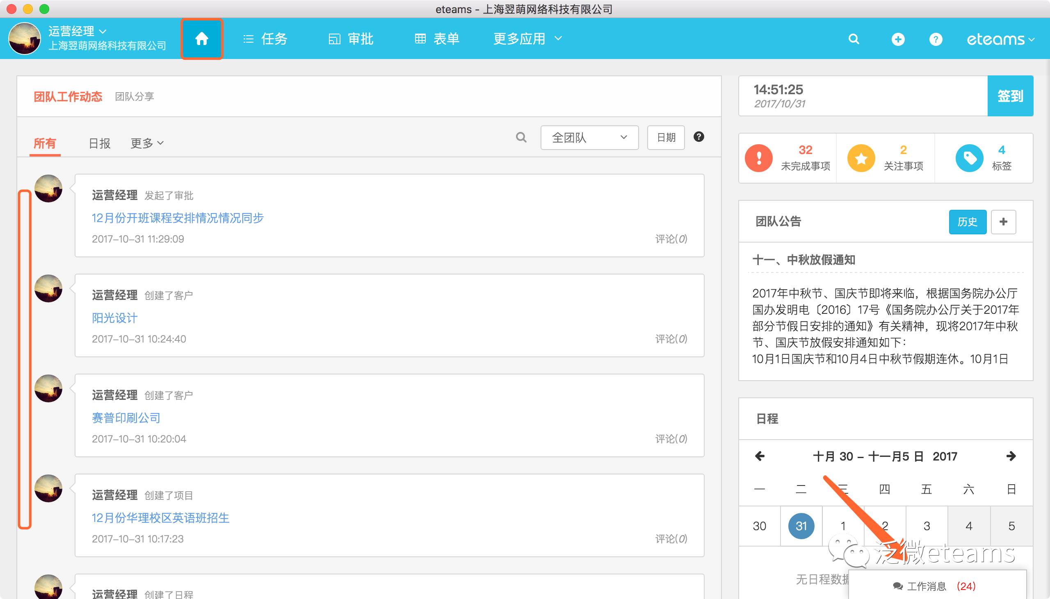This screenshot has height=599, width=1050.
Task: Expand the 更多应用 menu
Action: [527, 39]
